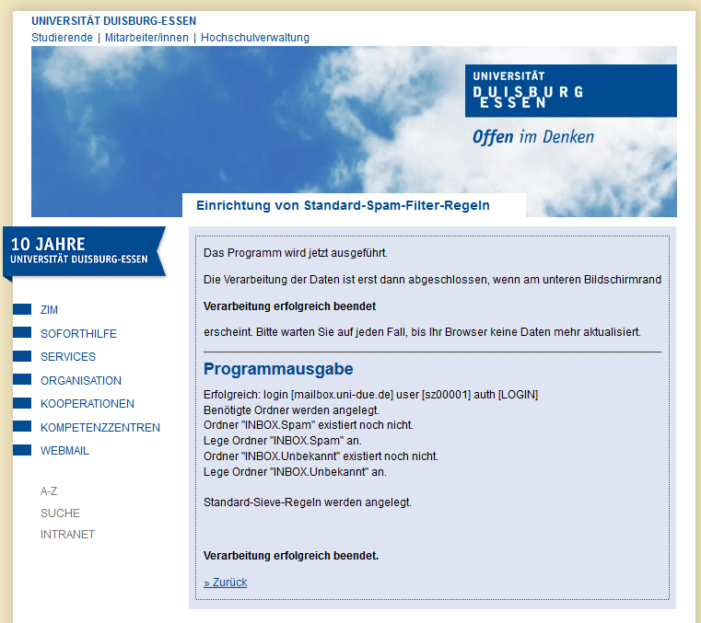This screenshot has width=701, height=623.
Task: Open the Studierende link in the header
Action: point(62,38)
